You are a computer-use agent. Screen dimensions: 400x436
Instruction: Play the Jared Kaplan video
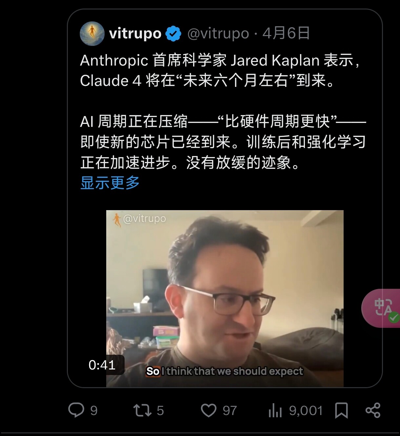tap(225, 298)
